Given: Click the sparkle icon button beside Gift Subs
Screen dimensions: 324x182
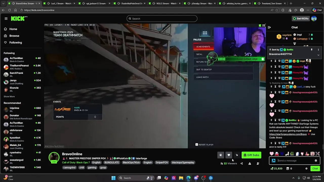Looking at the screenshot, I should (x=237, y=155).
